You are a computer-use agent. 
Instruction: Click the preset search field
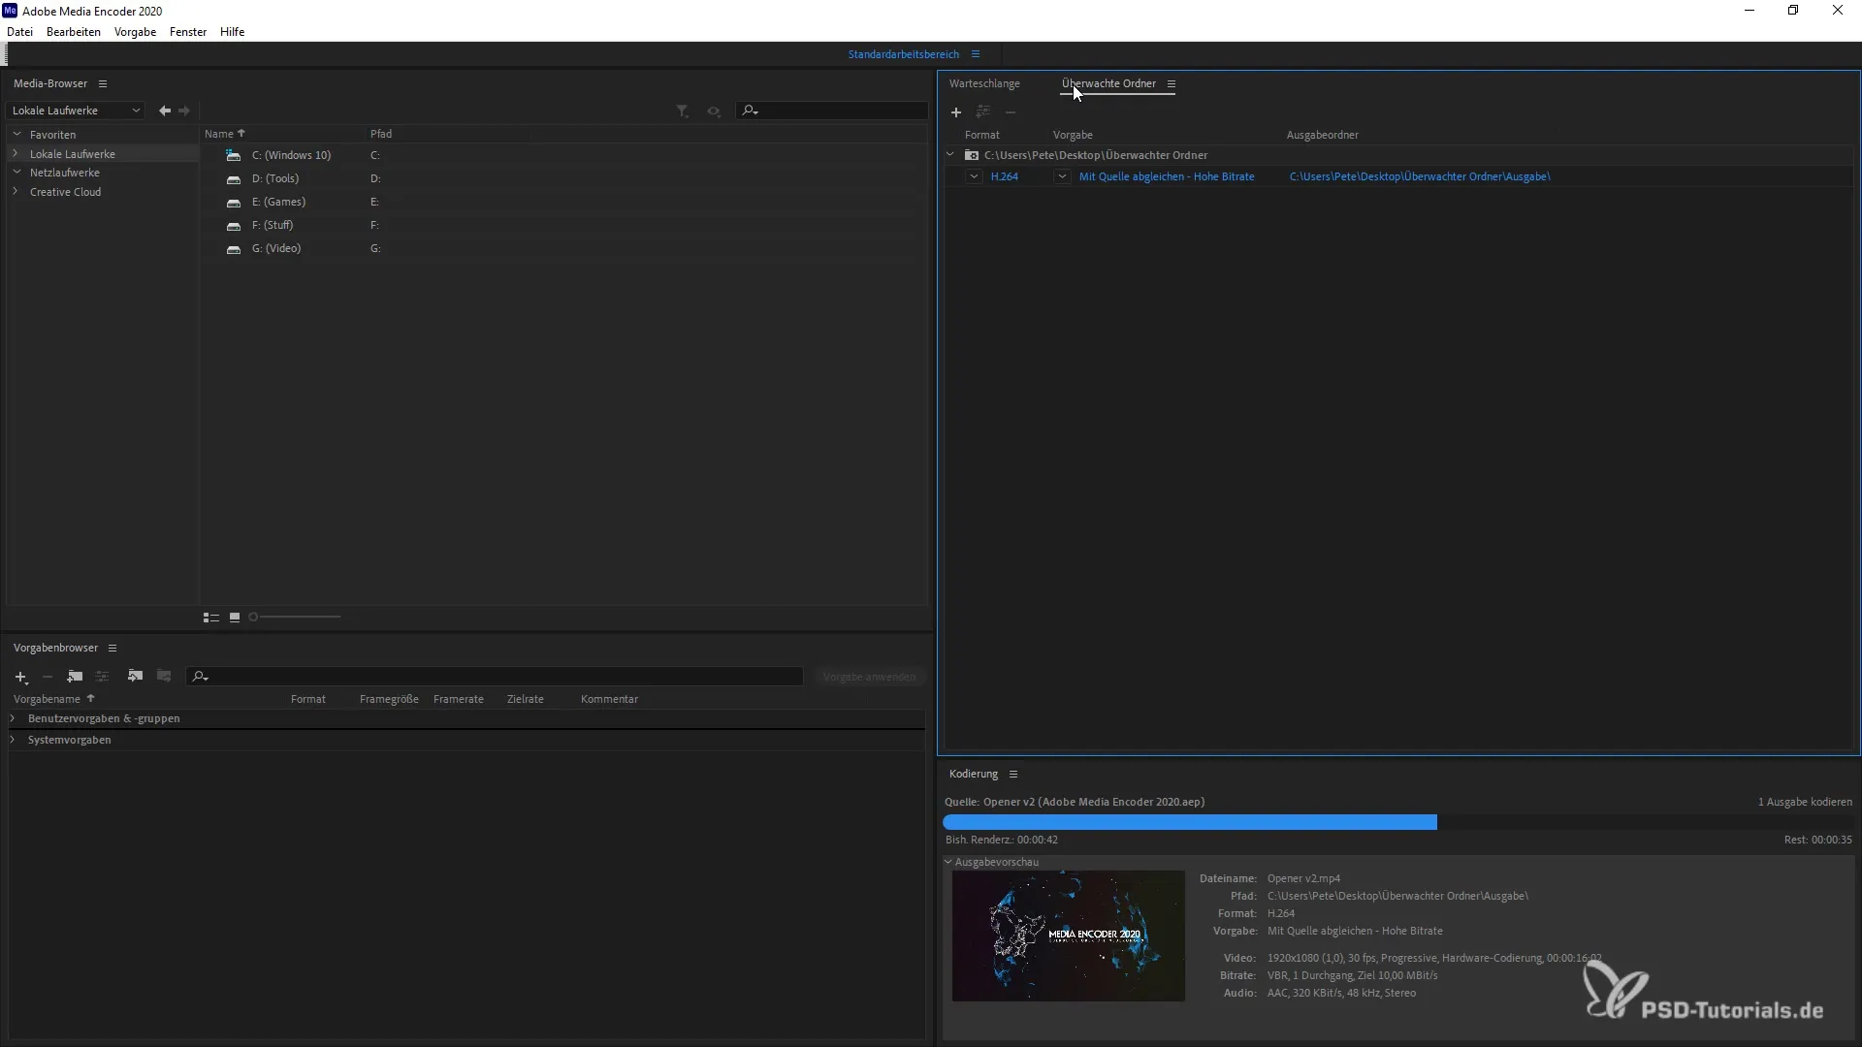[x=495, y=677]
